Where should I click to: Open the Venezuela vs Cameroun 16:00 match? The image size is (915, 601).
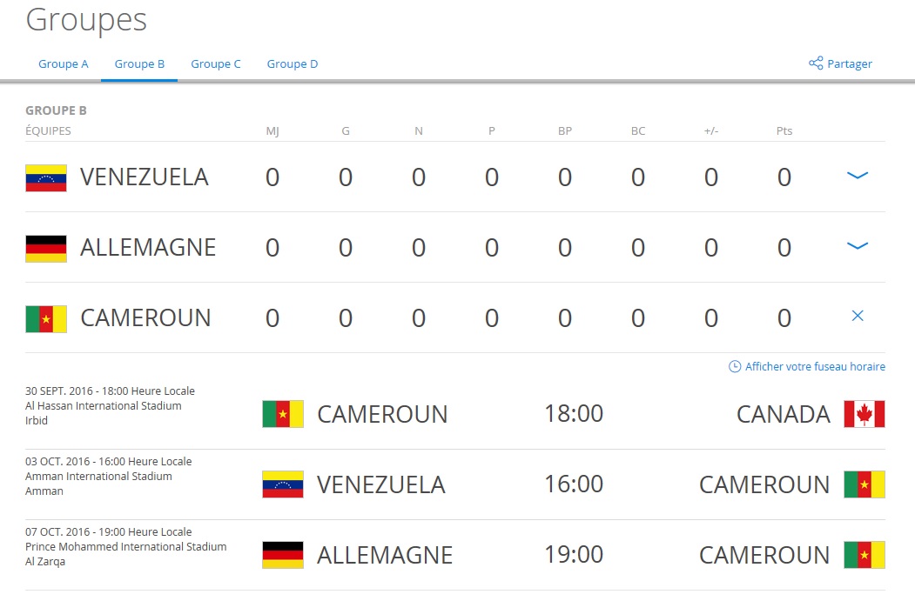(574, 484)
